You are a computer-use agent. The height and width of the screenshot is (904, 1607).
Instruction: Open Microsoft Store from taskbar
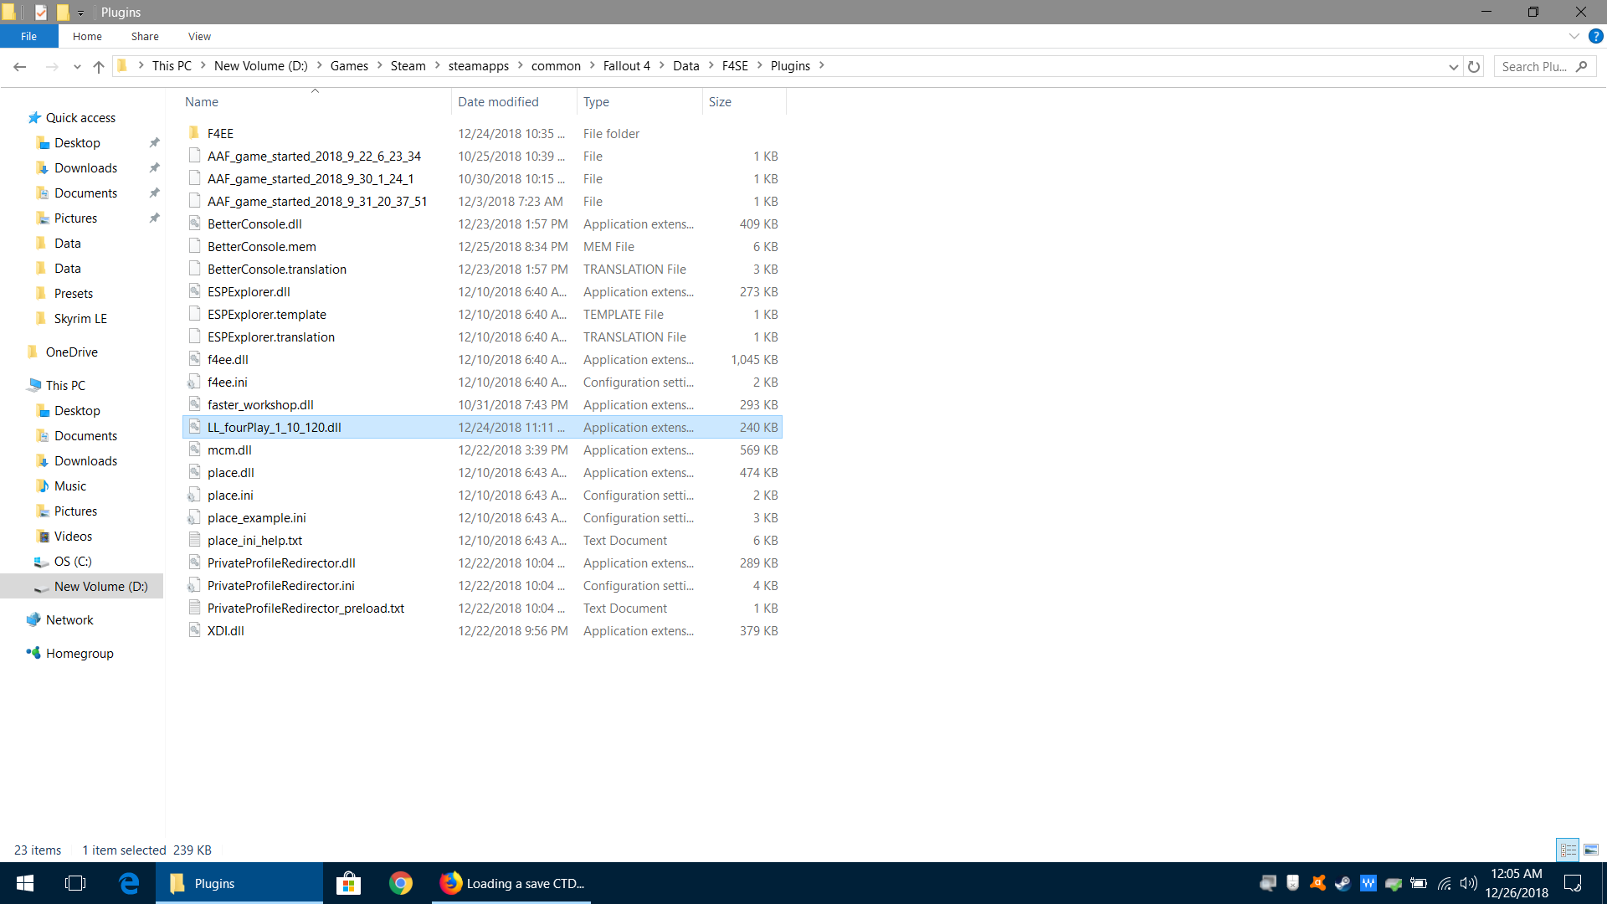click(x=348, y=883)
